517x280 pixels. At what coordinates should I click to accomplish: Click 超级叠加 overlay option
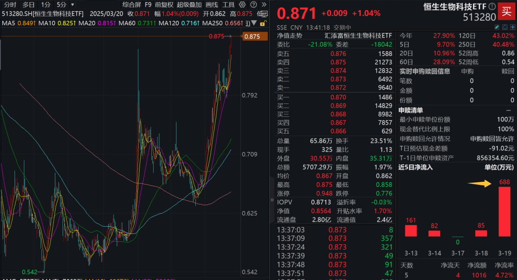click(x=189, y=5)
